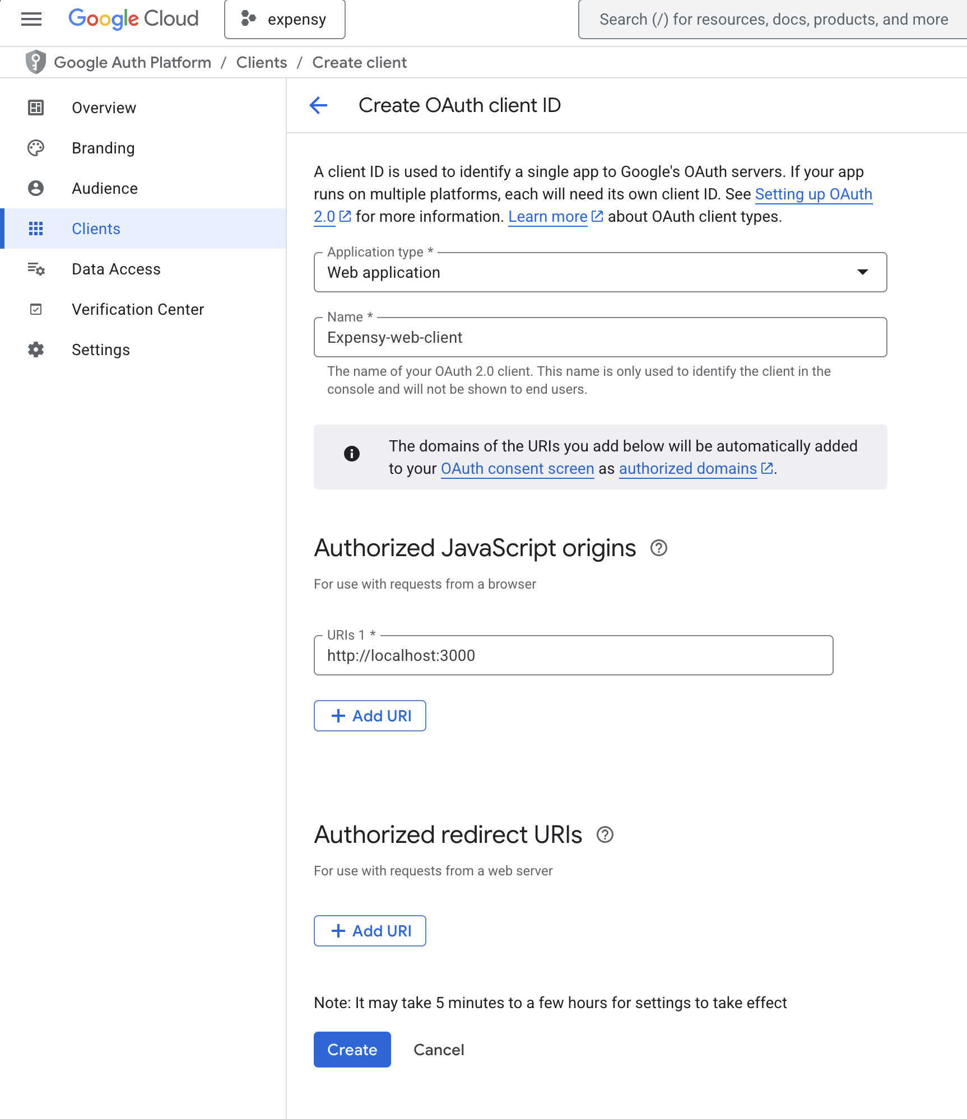967x1119 pixels.
Task: Show help for Authorized JavaScript origins
Action: 658,549
